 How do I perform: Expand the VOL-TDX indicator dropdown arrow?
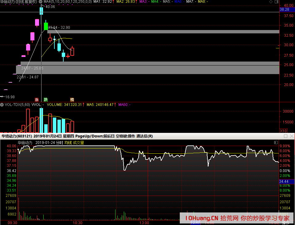[2, 105]
